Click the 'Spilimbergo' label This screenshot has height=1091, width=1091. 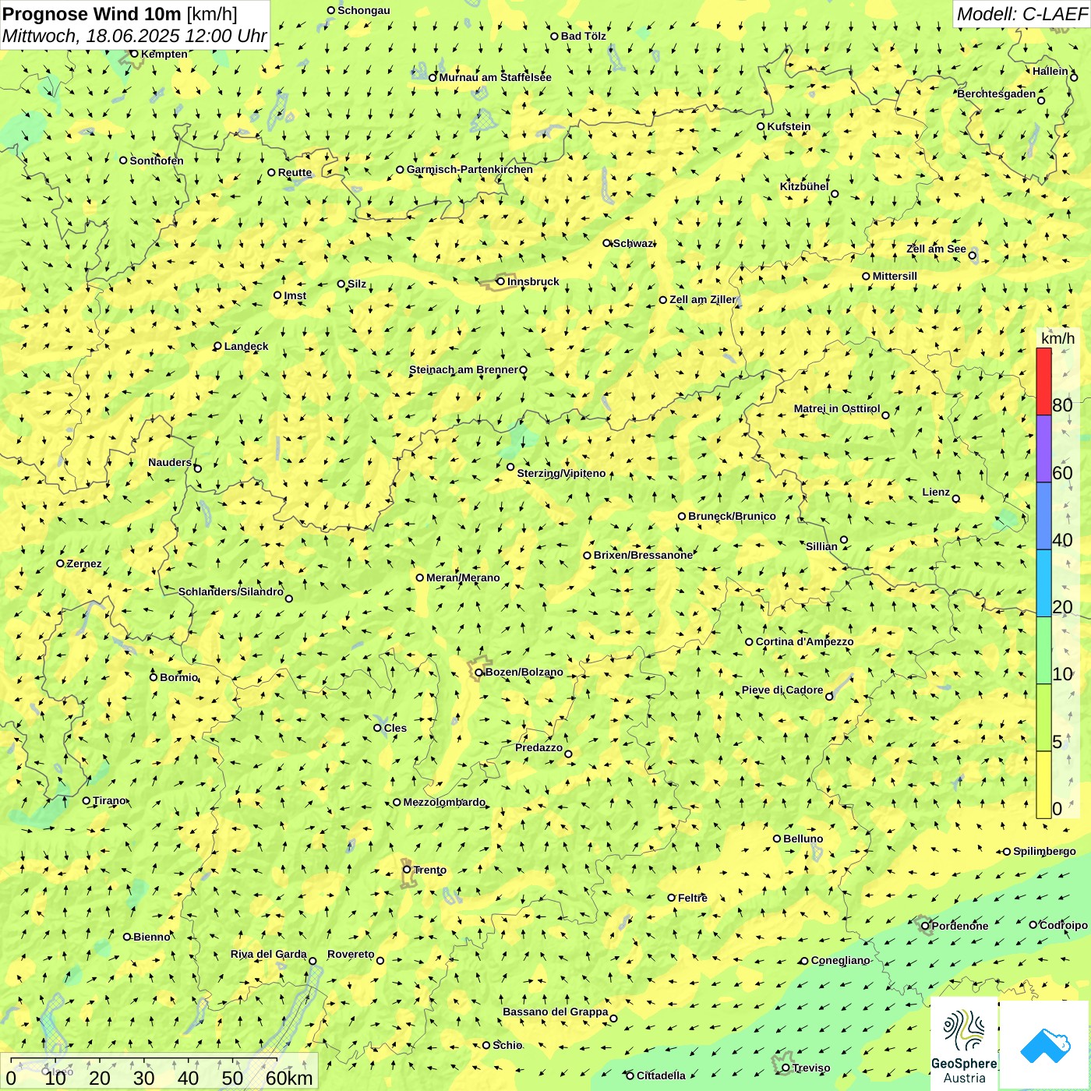tap(1044, 851)
